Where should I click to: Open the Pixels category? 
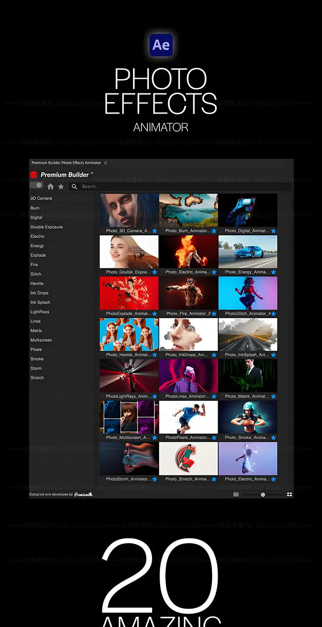[36, 349]
